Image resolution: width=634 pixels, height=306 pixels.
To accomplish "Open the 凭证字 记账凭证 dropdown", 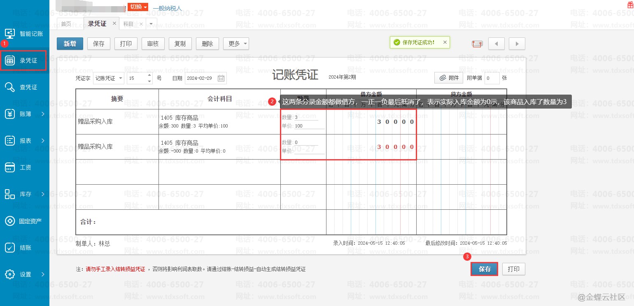I will [x=109, y=78].
